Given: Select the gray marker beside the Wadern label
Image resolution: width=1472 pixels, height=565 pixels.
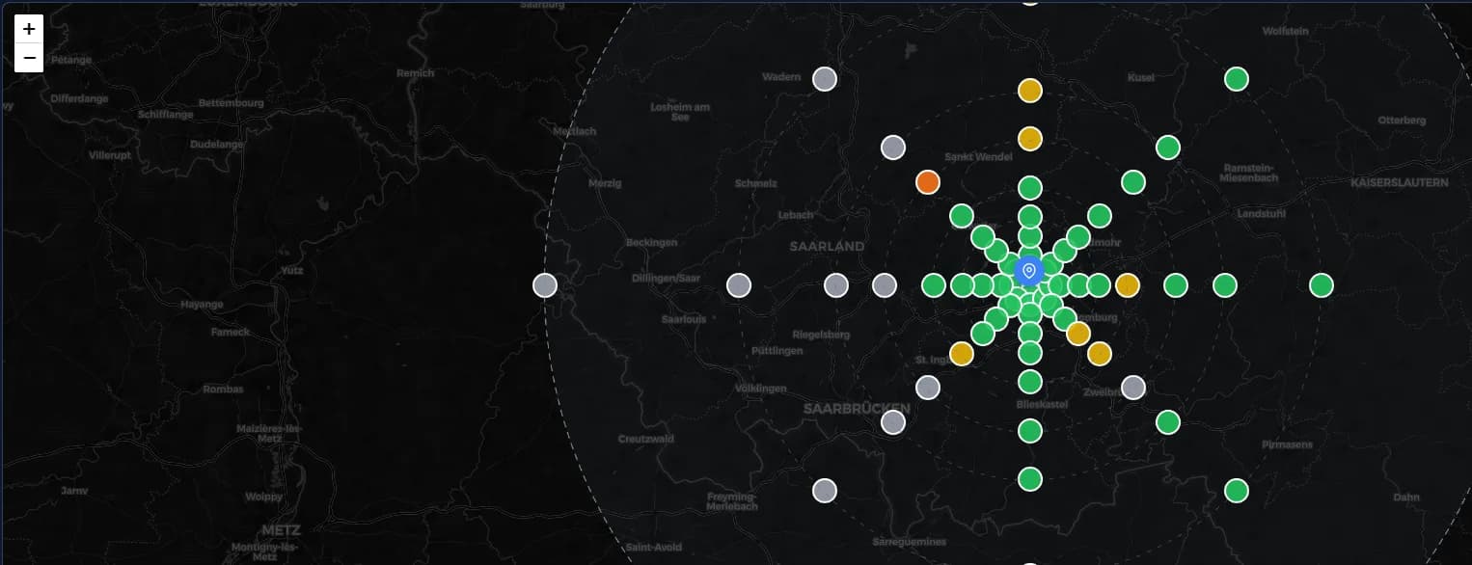Looking at the screenshot, I should point(824,79).
